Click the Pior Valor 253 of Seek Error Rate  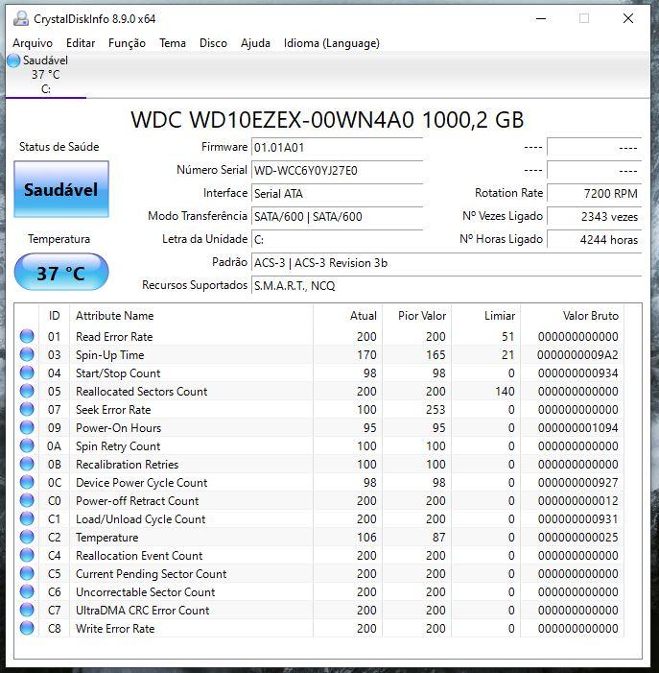(435, 410)
